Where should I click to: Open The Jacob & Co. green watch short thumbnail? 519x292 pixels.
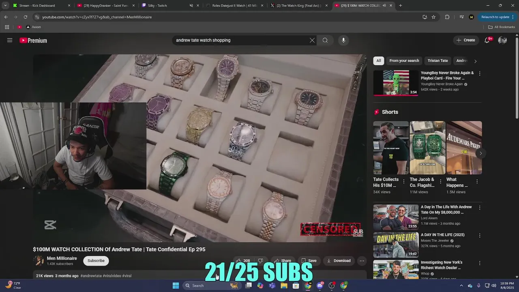tap(427, 148)
